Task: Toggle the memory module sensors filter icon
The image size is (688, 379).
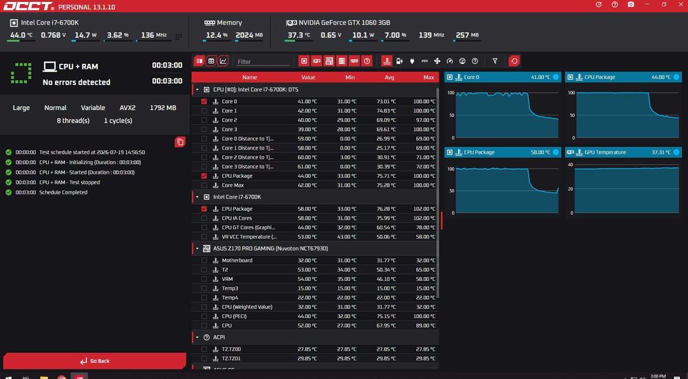Action: click(354, 61)
